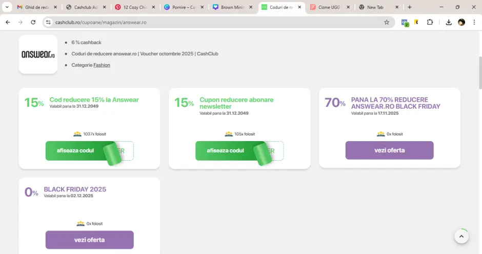Expand the tab search dropdown arrow
This screenshot has width=482, height=254.
(7, 7)
